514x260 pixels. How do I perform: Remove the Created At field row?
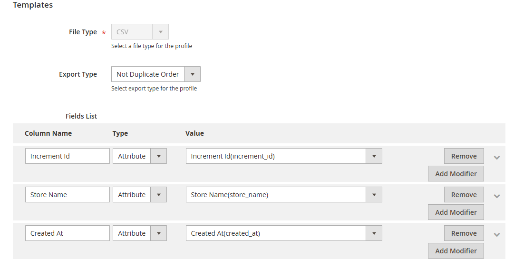[464, 233]
